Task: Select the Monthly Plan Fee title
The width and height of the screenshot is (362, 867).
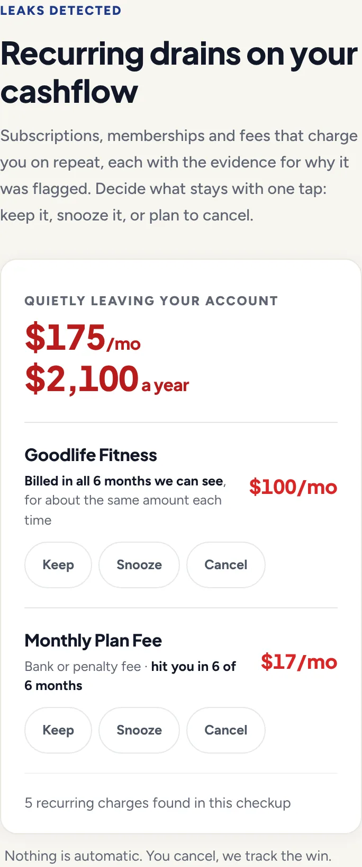Action: 93,641
